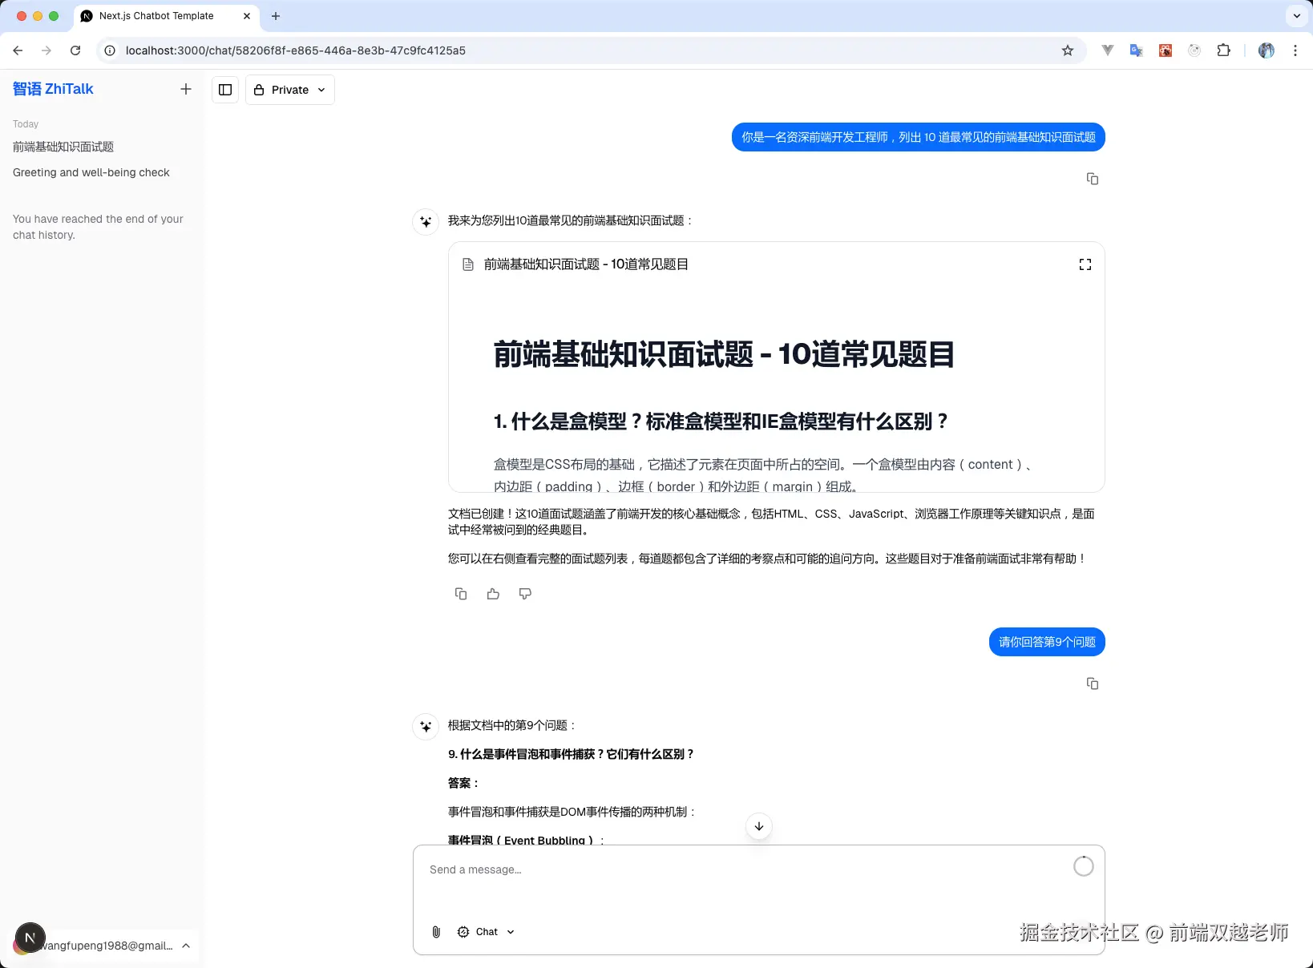Give a thumbs up to the assistant response
This screenshot has height=968, width=1313.
(493, 593)
